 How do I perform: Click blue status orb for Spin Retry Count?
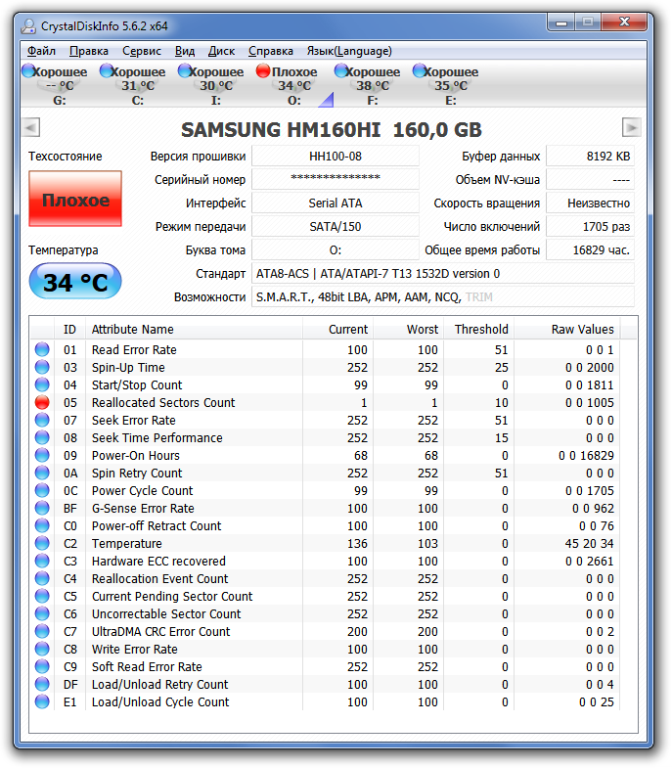42,473
